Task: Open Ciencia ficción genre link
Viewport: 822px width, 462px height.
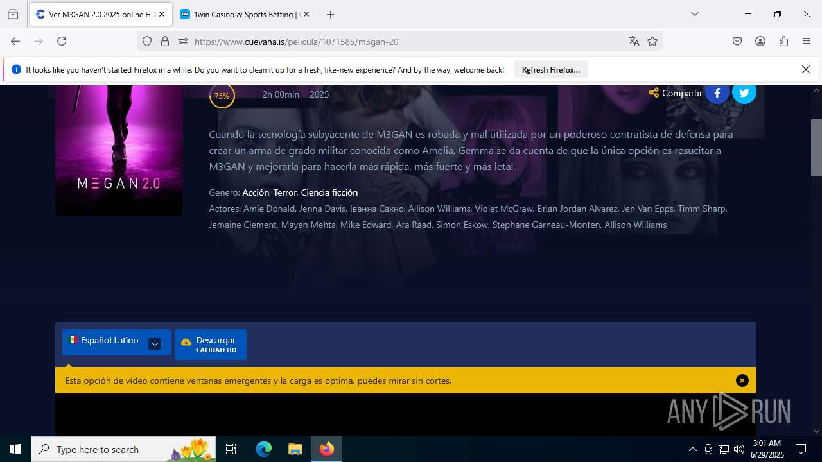Action: pyautogui.click(x=329, y=193)
